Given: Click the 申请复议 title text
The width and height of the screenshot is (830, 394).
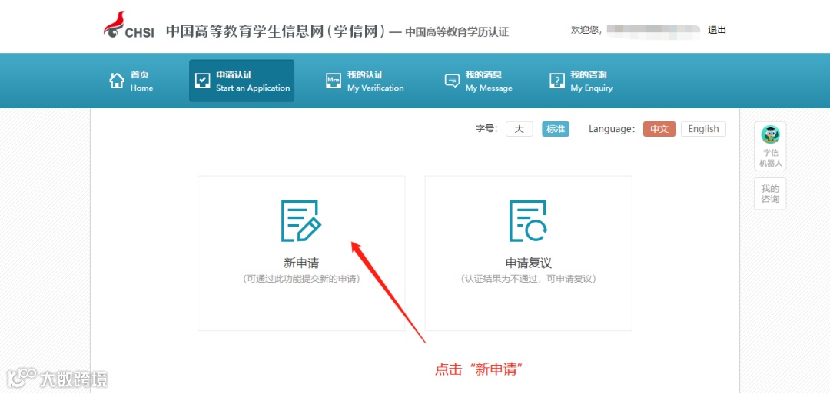Looking at the screenshot, I should coord(528,263).
